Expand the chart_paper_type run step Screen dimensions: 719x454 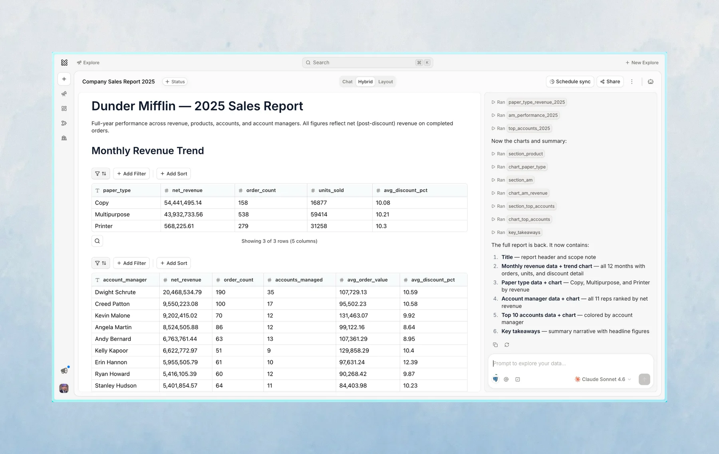pos(519,167)
